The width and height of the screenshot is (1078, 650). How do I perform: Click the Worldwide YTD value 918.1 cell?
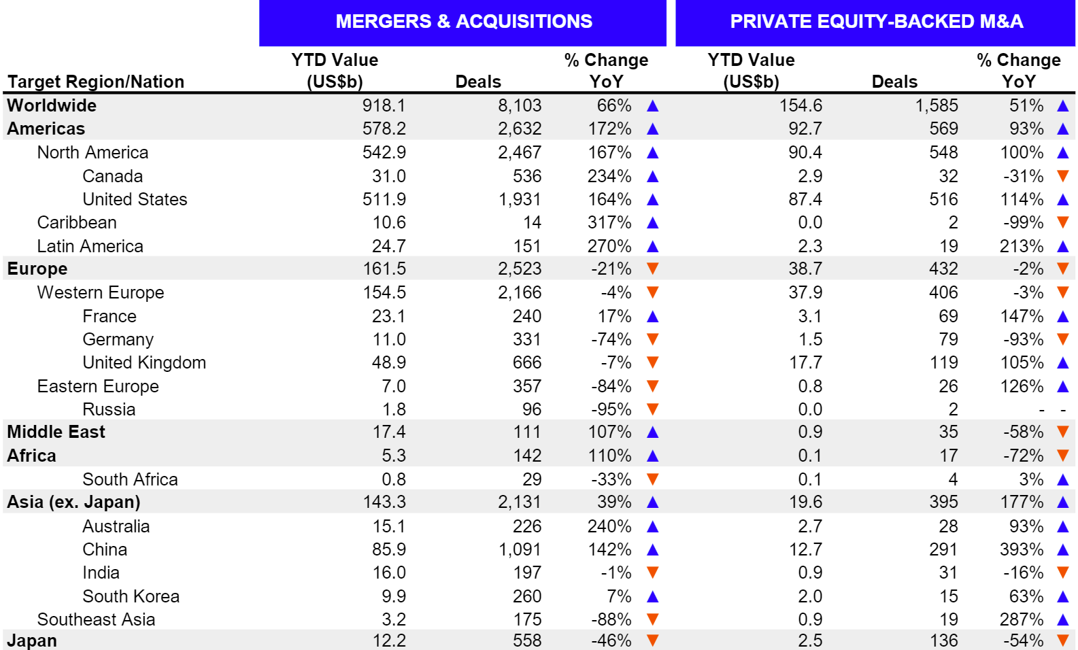click(384, 105)
